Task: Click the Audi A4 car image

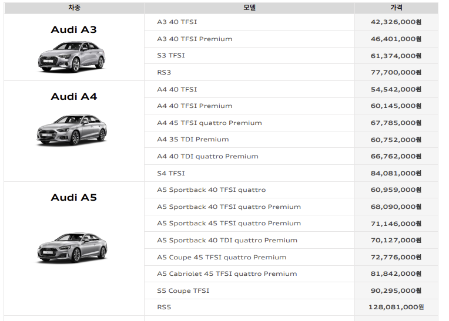Action: click(x=72, y=130)
